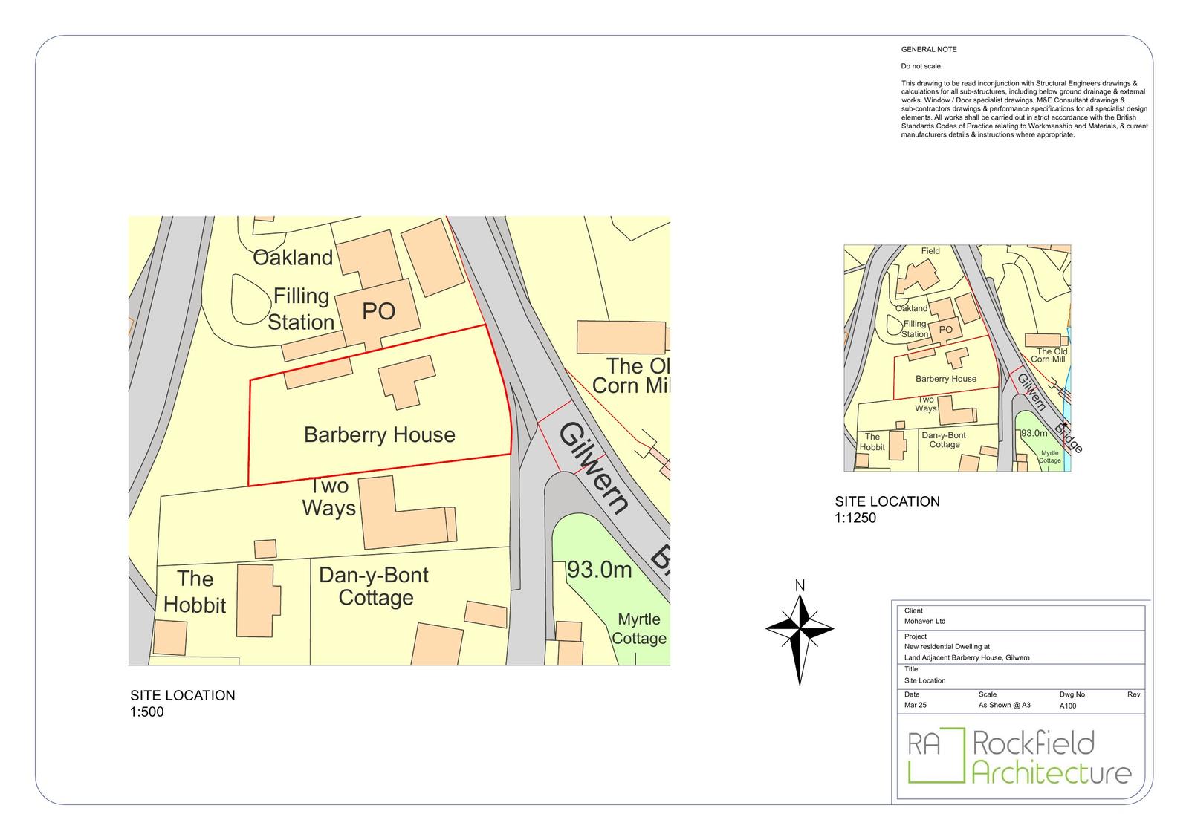Click the north arrow compass rose
The image size is (1189, 840).
(x=800, y=631)
